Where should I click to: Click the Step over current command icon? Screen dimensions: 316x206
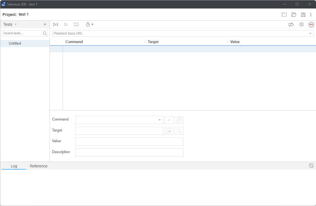[x=76, y=24]
